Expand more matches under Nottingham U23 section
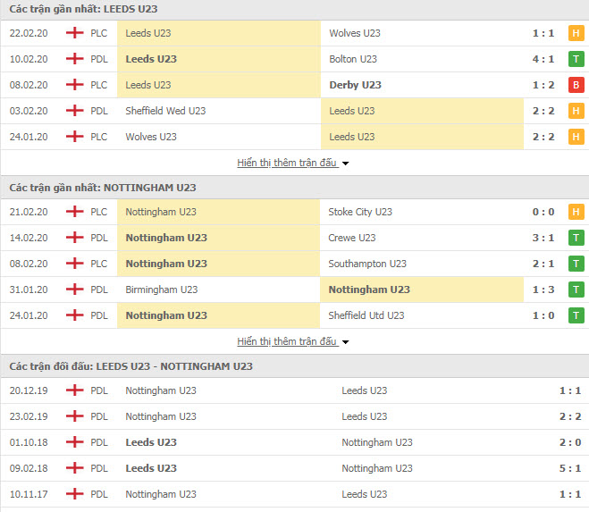 (287, 341)
